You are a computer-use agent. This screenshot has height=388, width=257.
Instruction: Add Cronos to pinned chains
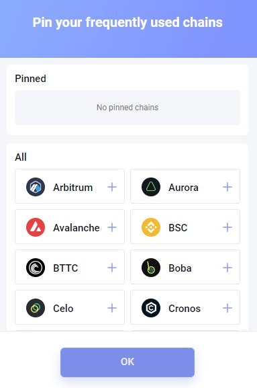point(227,308)
